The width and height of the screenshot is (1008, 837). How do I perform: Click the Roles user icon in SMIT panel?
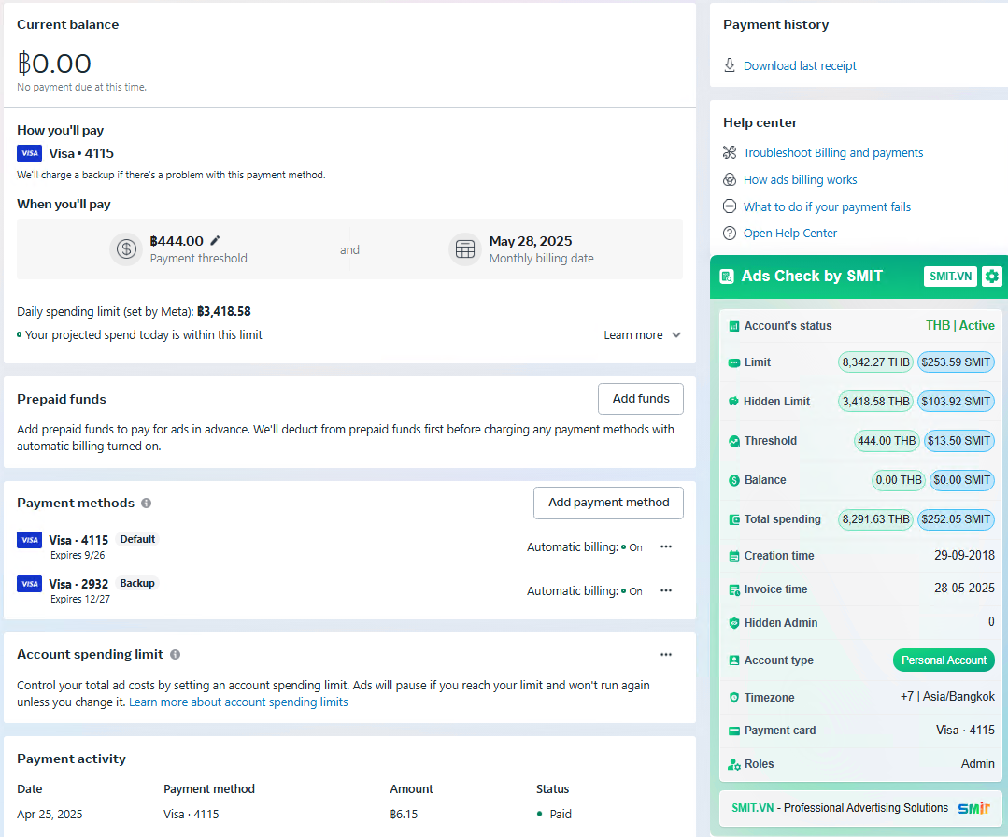pyautogui.click(x=734, y=764)
